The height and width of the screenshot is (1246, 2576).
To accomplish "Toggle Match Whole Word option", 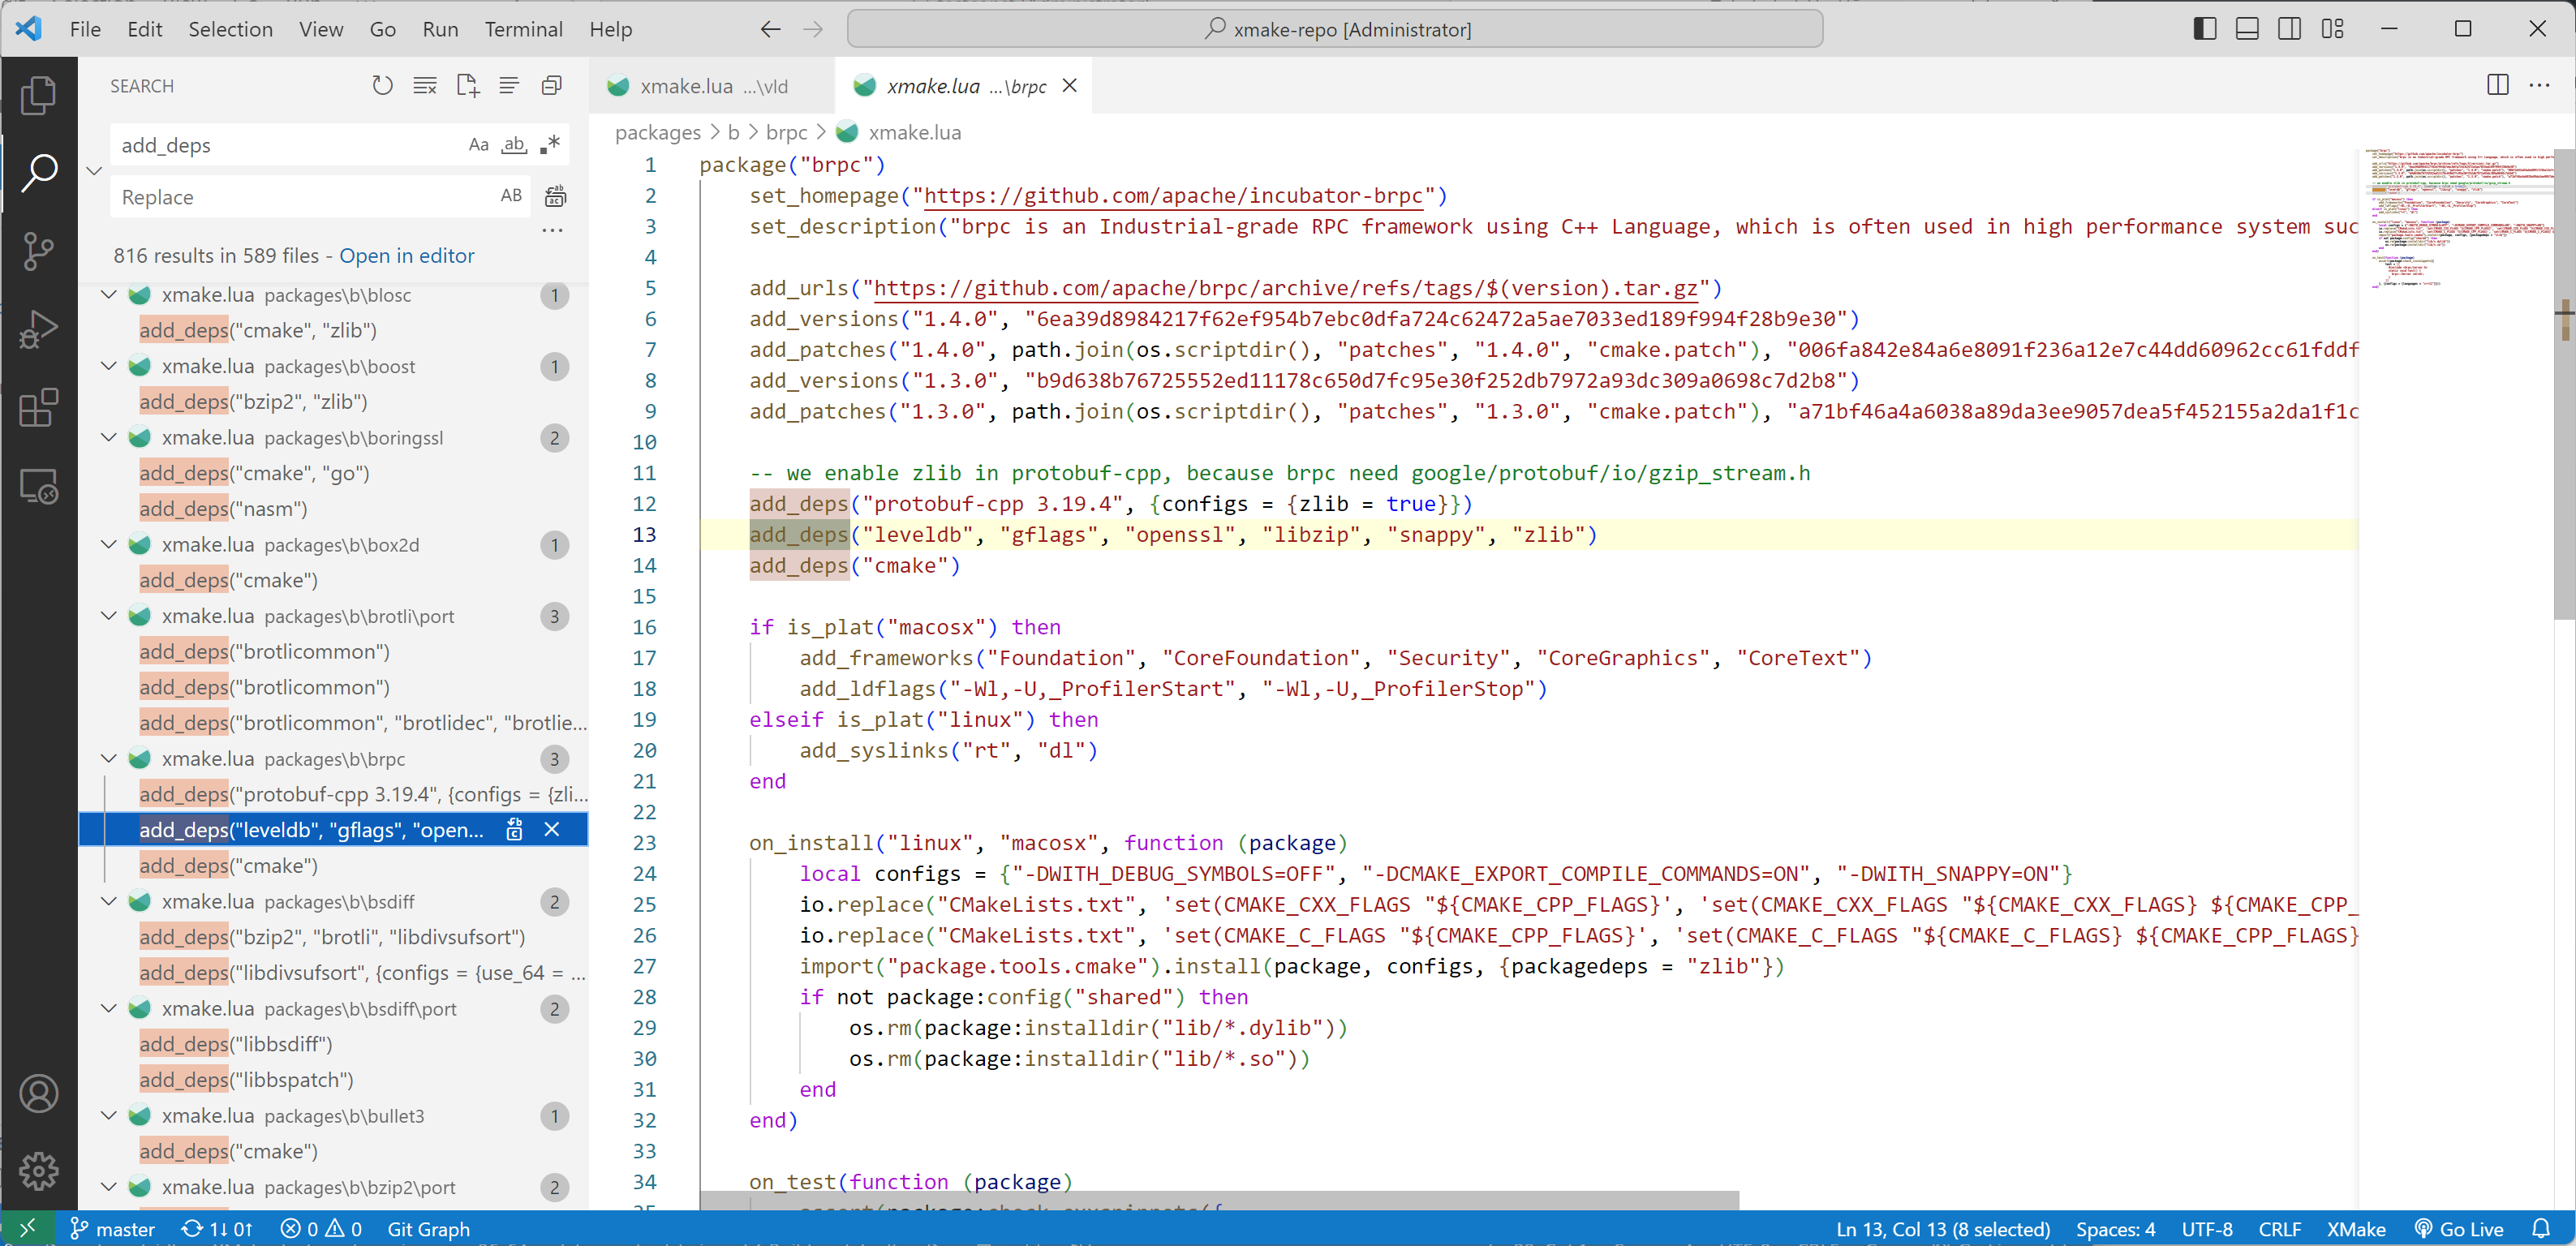I will [x=514, y=144].
